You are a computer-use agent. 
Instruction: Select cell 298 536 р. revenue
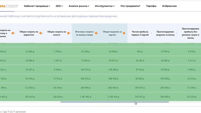click(113, 79)
